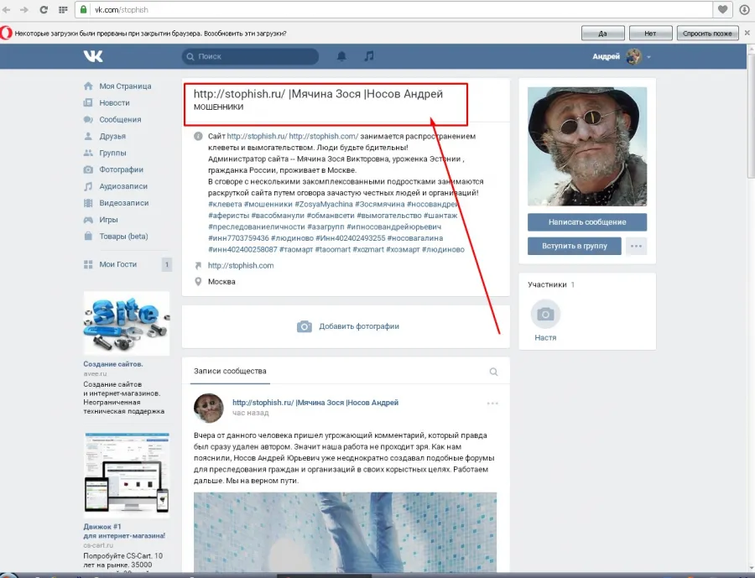755x578 pixels.
Task: Click the Спросить позже button
Action: tap(707, 34)
